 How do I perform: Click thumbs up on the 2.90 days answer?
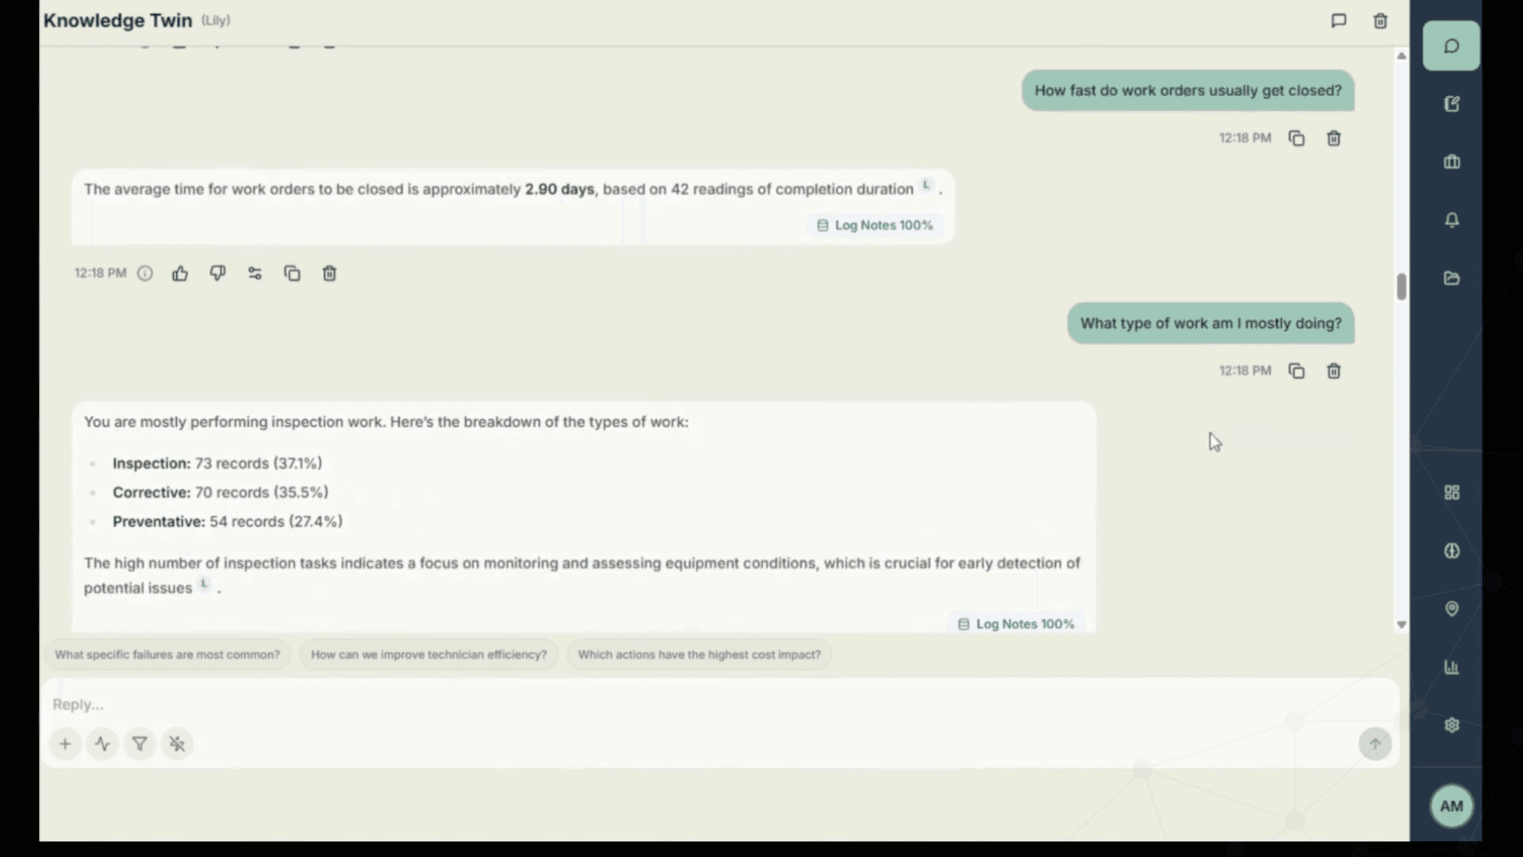coord(180,274)
